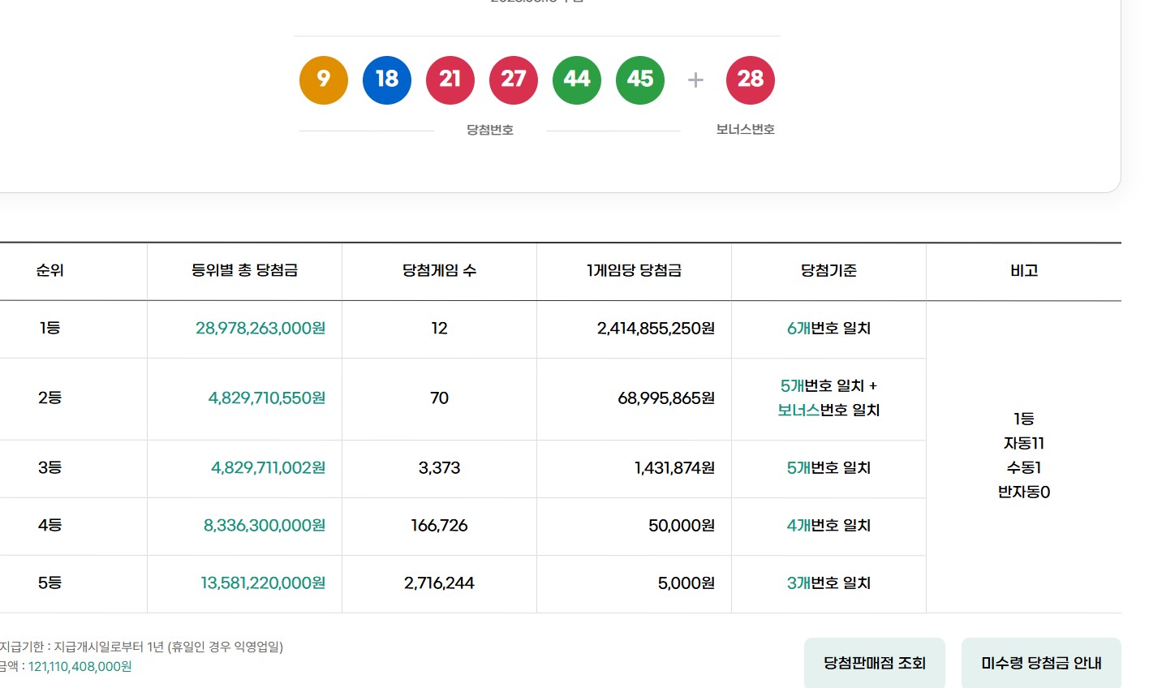Click the red winning ball number 21

(x=450, y=80)
